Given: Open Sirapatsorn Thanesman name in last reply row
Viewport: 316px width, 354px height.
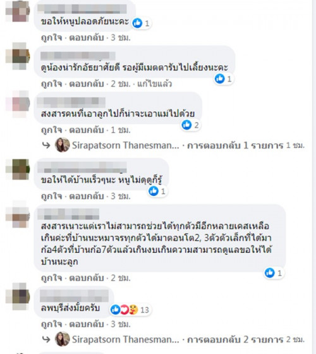Looking at the screenshot, I should pos(126,339).
